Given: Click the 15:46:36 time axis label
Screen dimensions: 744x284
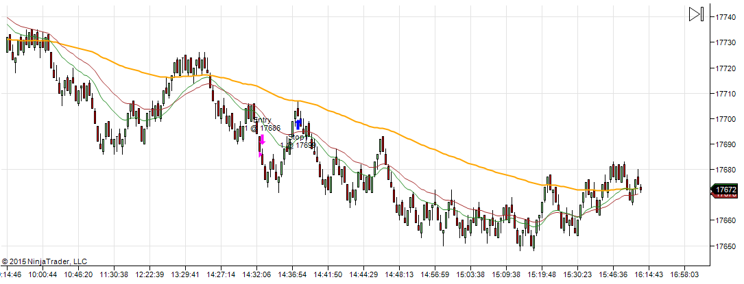Looking at the screenshot, I should click(613, 274).
